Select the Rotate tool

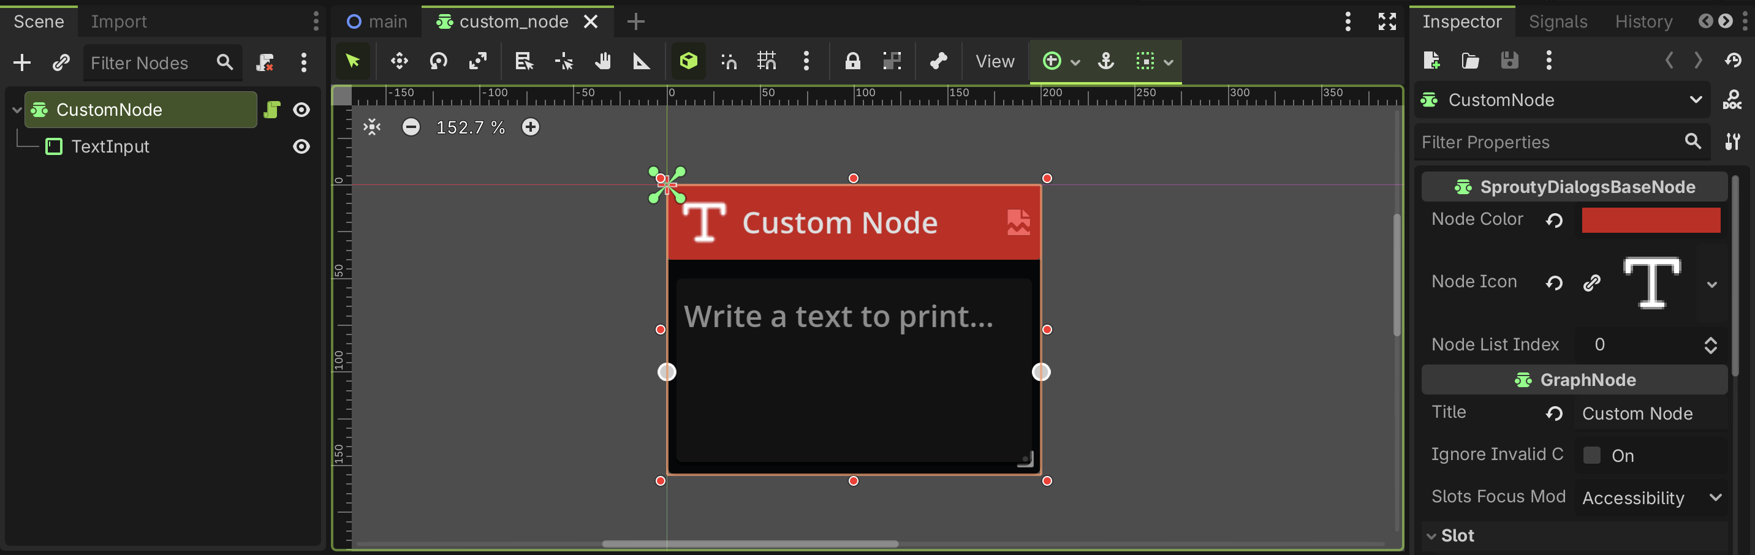pyautogui.click(x=439, y=61)
